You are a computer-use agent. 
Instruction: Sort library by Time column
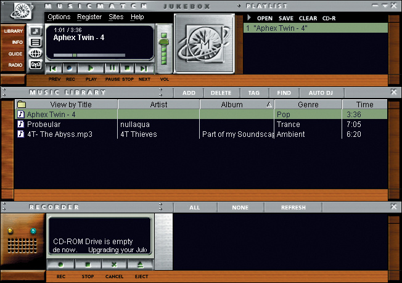(365, 105)
